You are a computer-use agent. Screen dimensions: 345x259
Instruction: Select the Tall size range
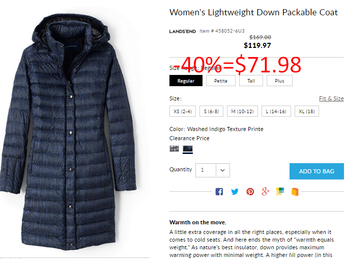pyautogui.click(x=251, y=81)
